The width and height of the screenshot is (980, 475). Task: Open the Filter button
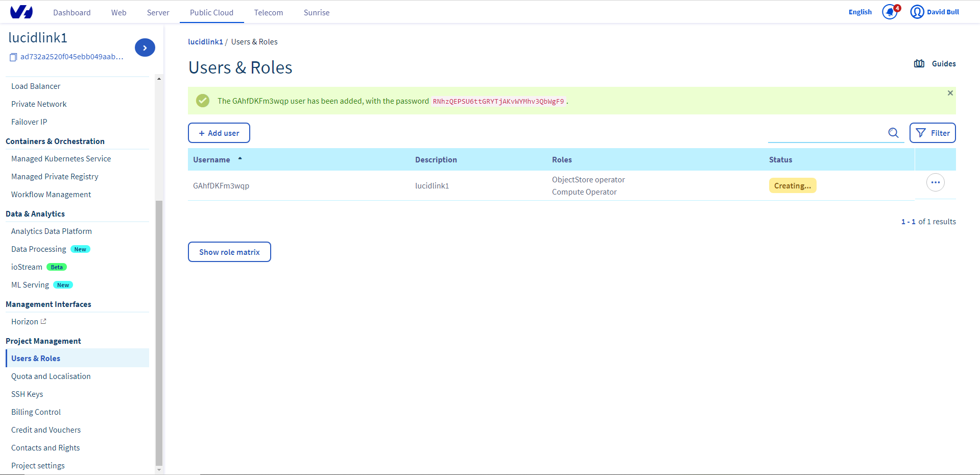(933, 133)
